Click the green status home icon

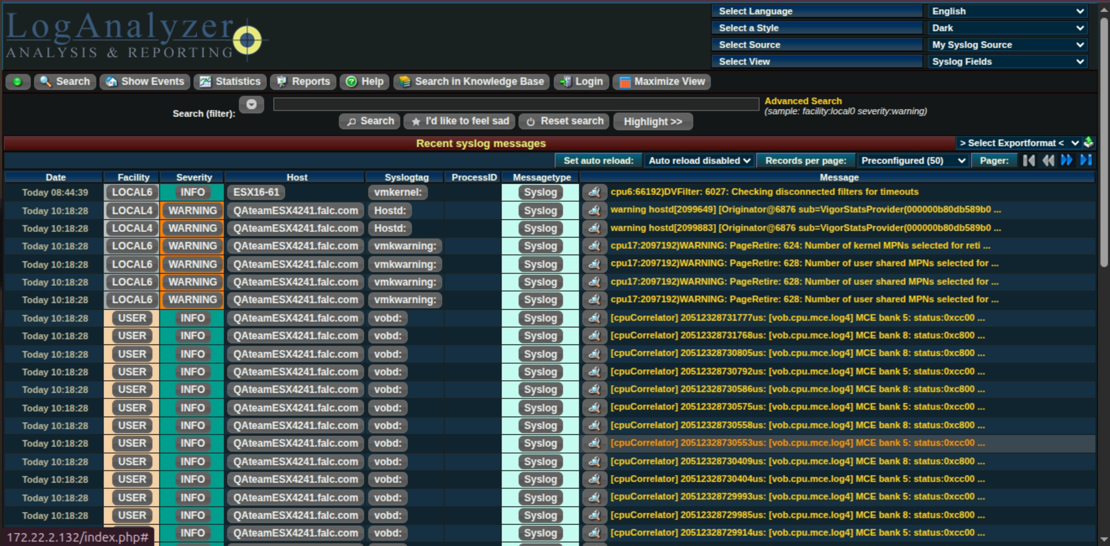[18, 82]
